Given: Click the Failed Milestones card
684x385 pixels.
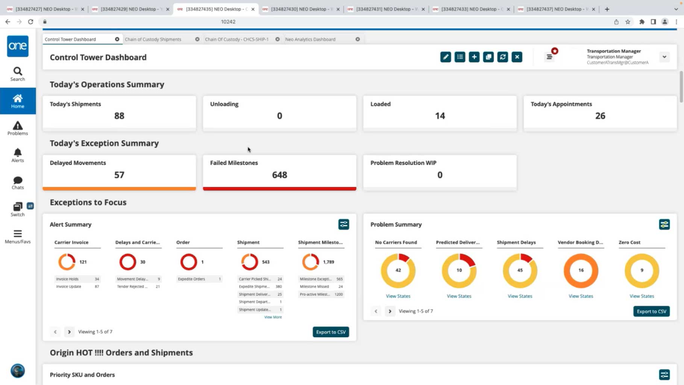Looking at the screenshot, I should (x=279, y=172).
